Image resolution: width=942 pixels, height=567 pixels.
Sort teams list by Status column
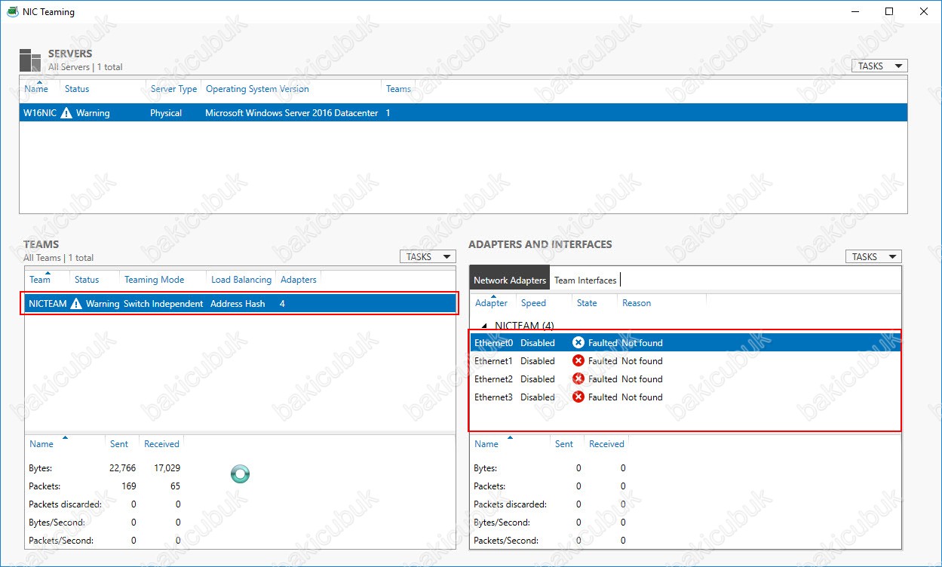click(x=87, y=280)
